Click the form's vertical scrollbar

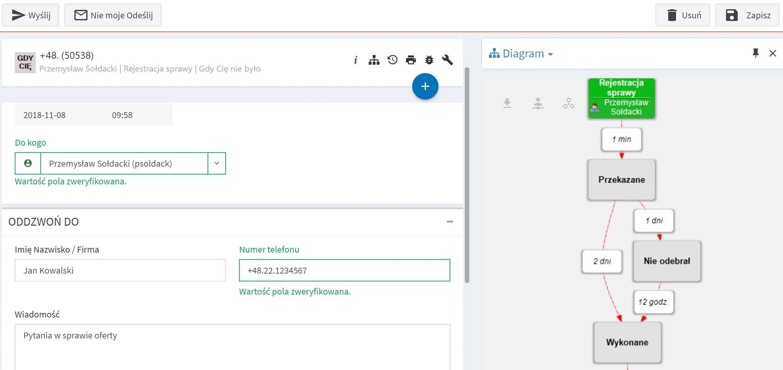(467, 175)
